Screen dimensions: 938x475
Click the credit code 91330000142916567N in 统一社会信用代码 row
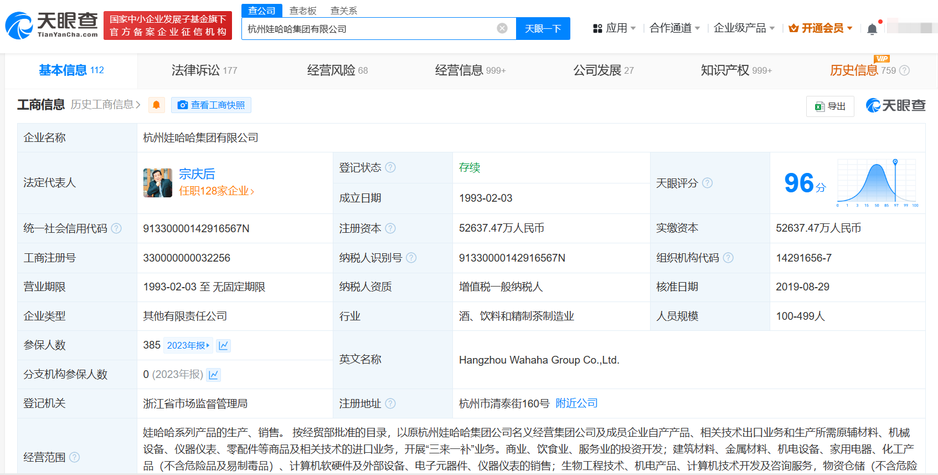click(196, 228)
